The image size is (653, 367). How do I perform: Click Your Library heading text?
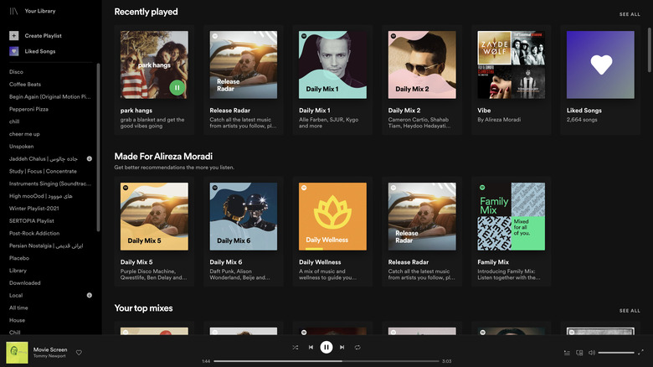click(40, 11)
